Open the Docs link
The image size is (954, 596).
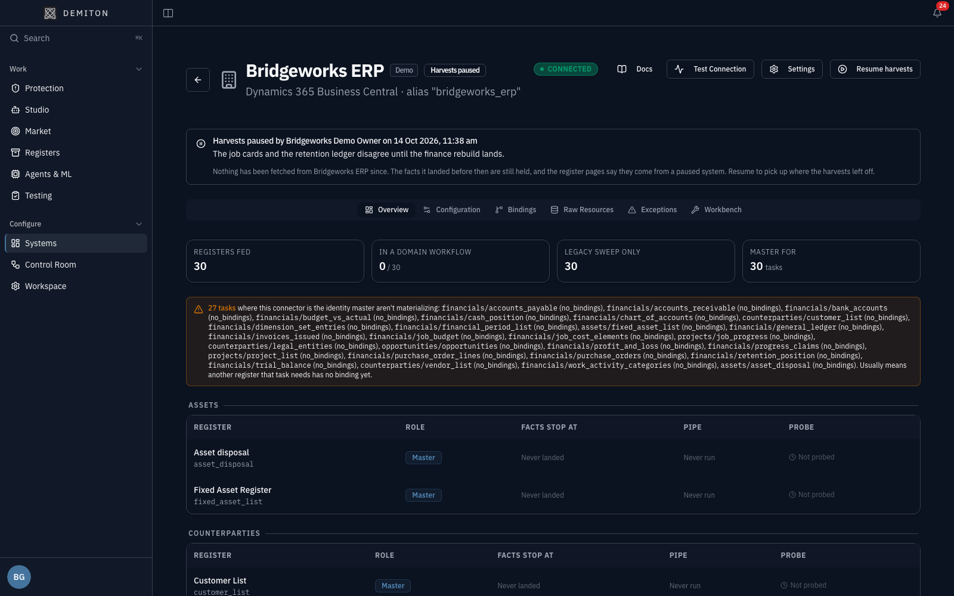tap(635, 69)
